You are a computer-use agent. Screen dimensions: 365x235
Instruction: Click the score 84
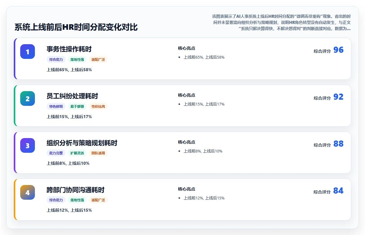[x=338, y=191]
